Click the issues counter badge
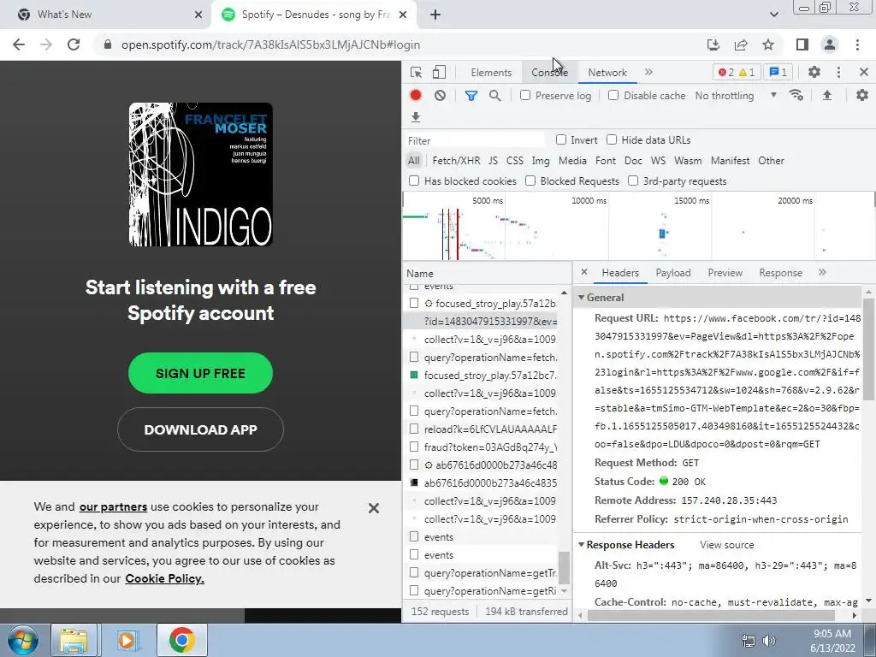The height and width of the screenshot is (657, 876). click(x=778, y=72)
